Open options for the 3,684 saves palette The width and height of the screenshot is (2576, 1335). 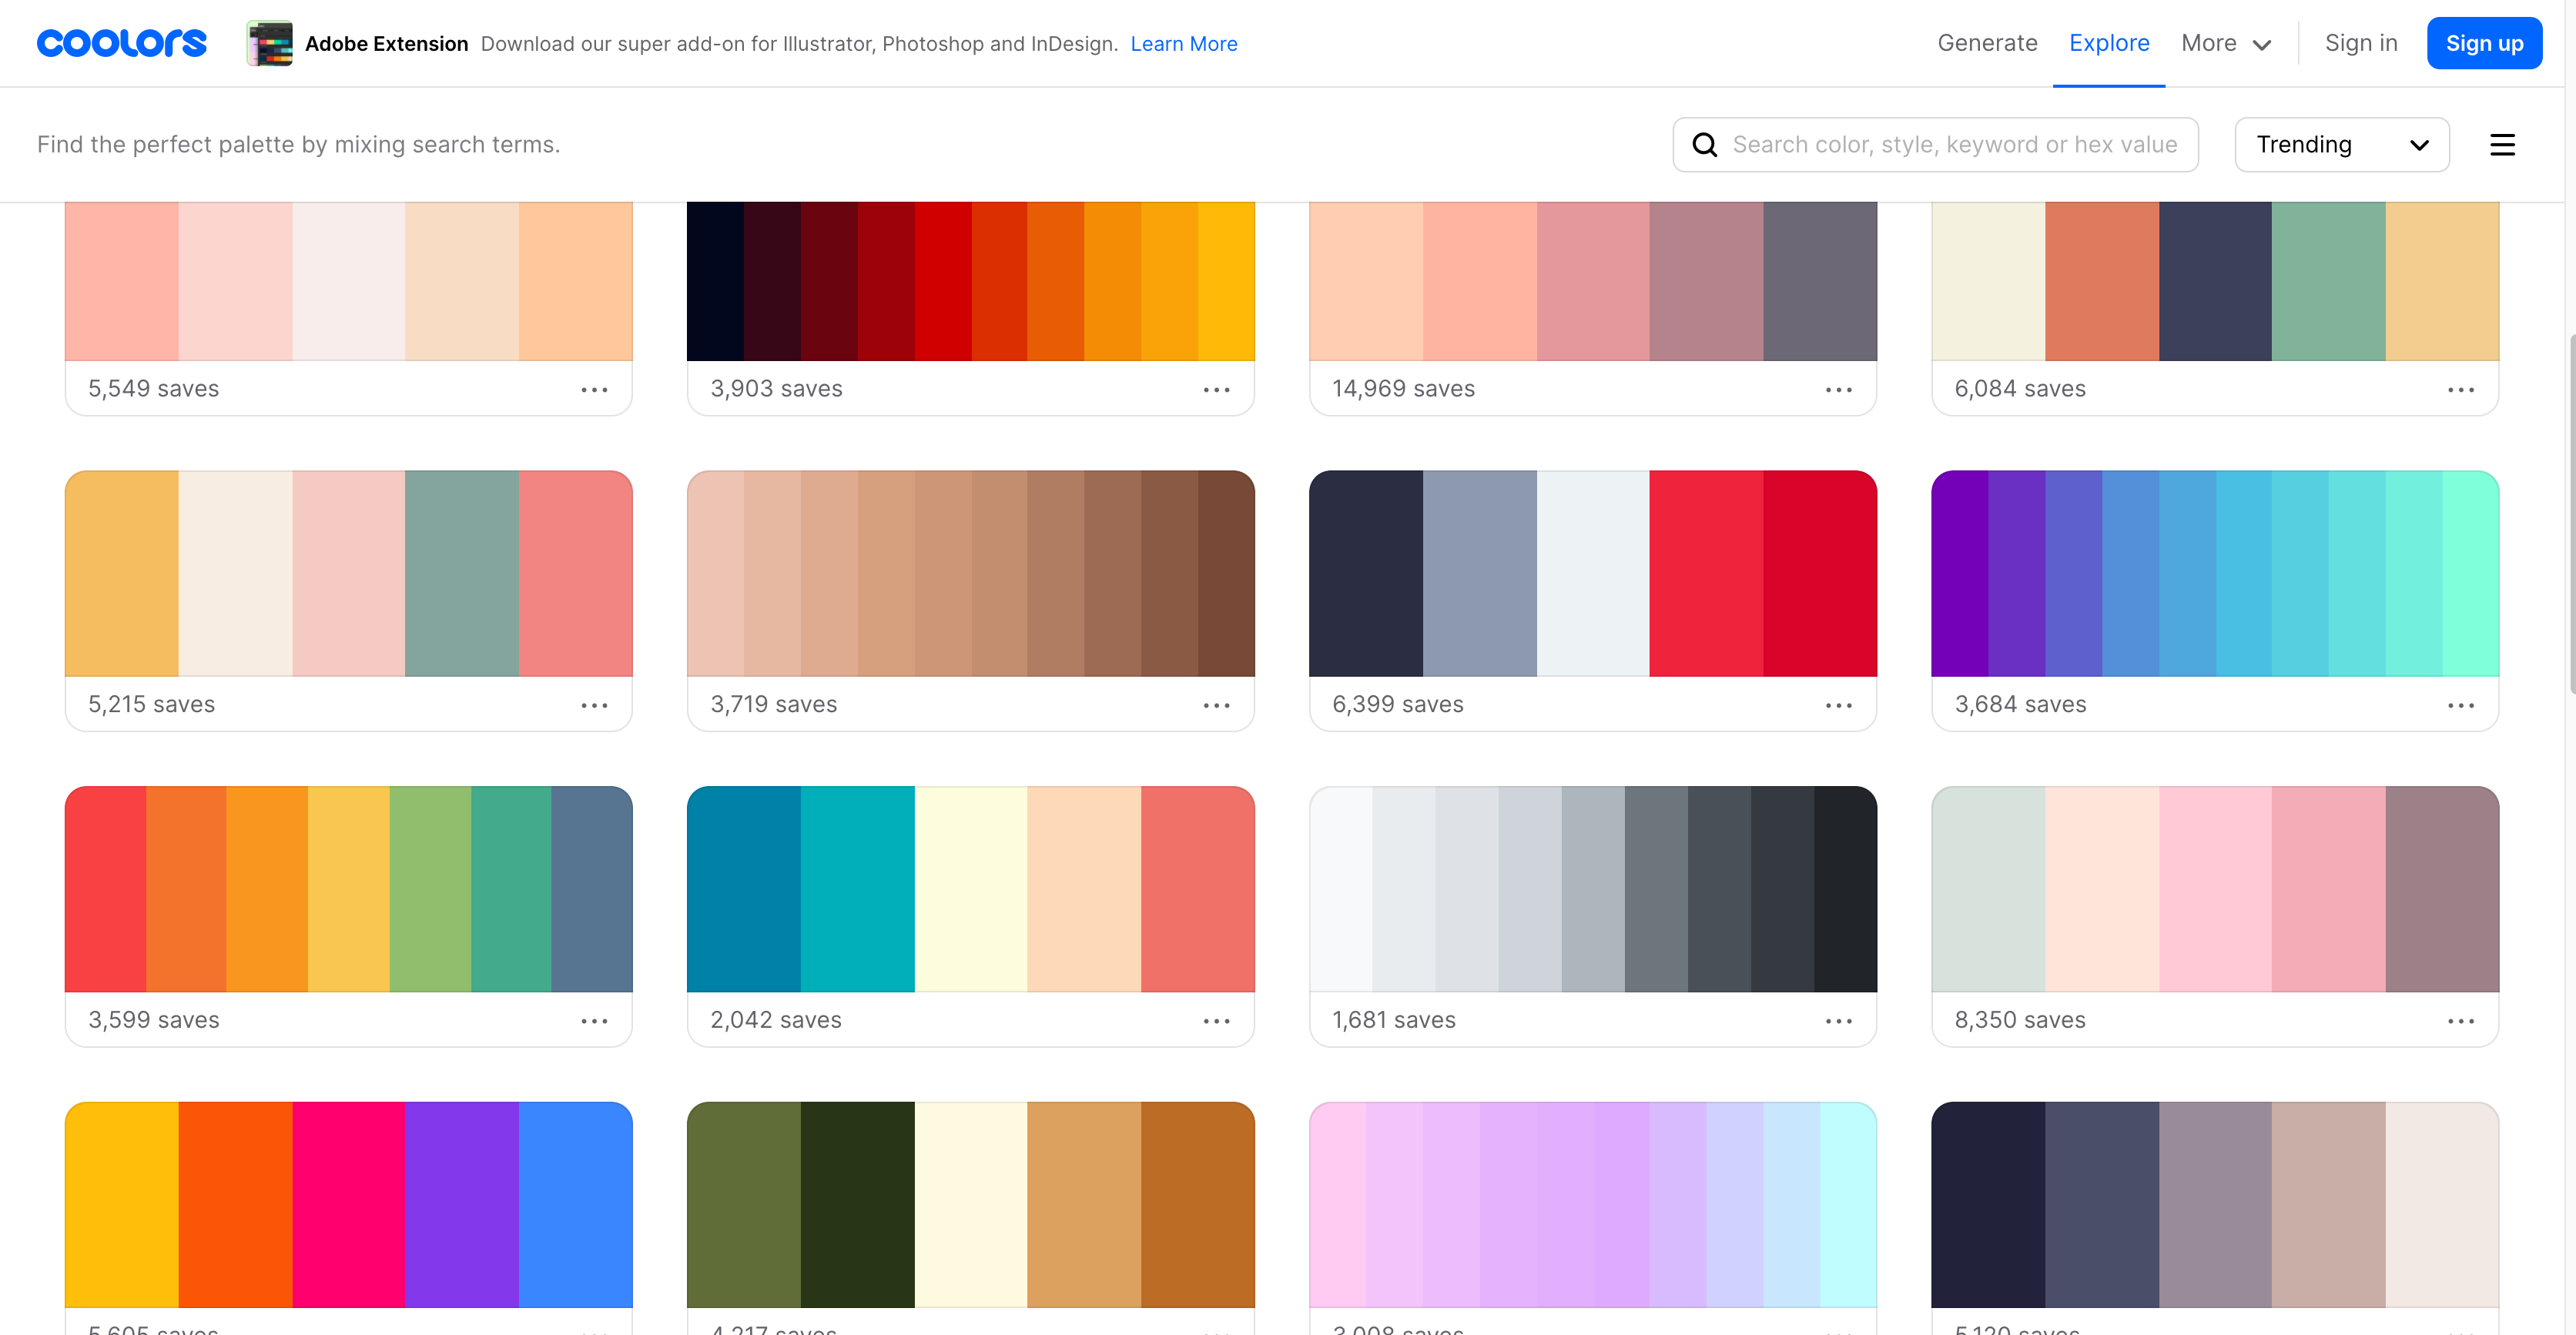pyautogui.click(x=2460, y=705)
